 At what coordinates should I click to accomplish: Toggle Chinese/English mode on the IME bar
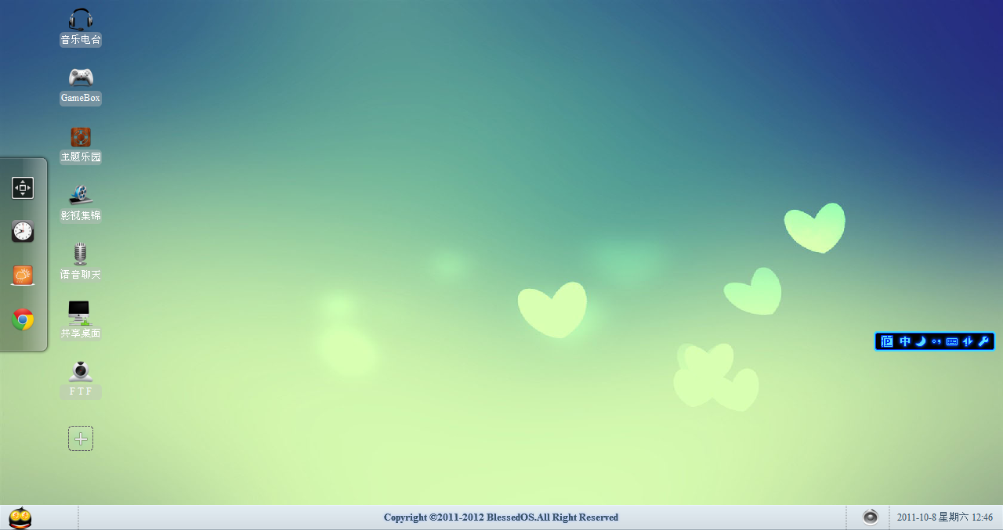(905, 341)
